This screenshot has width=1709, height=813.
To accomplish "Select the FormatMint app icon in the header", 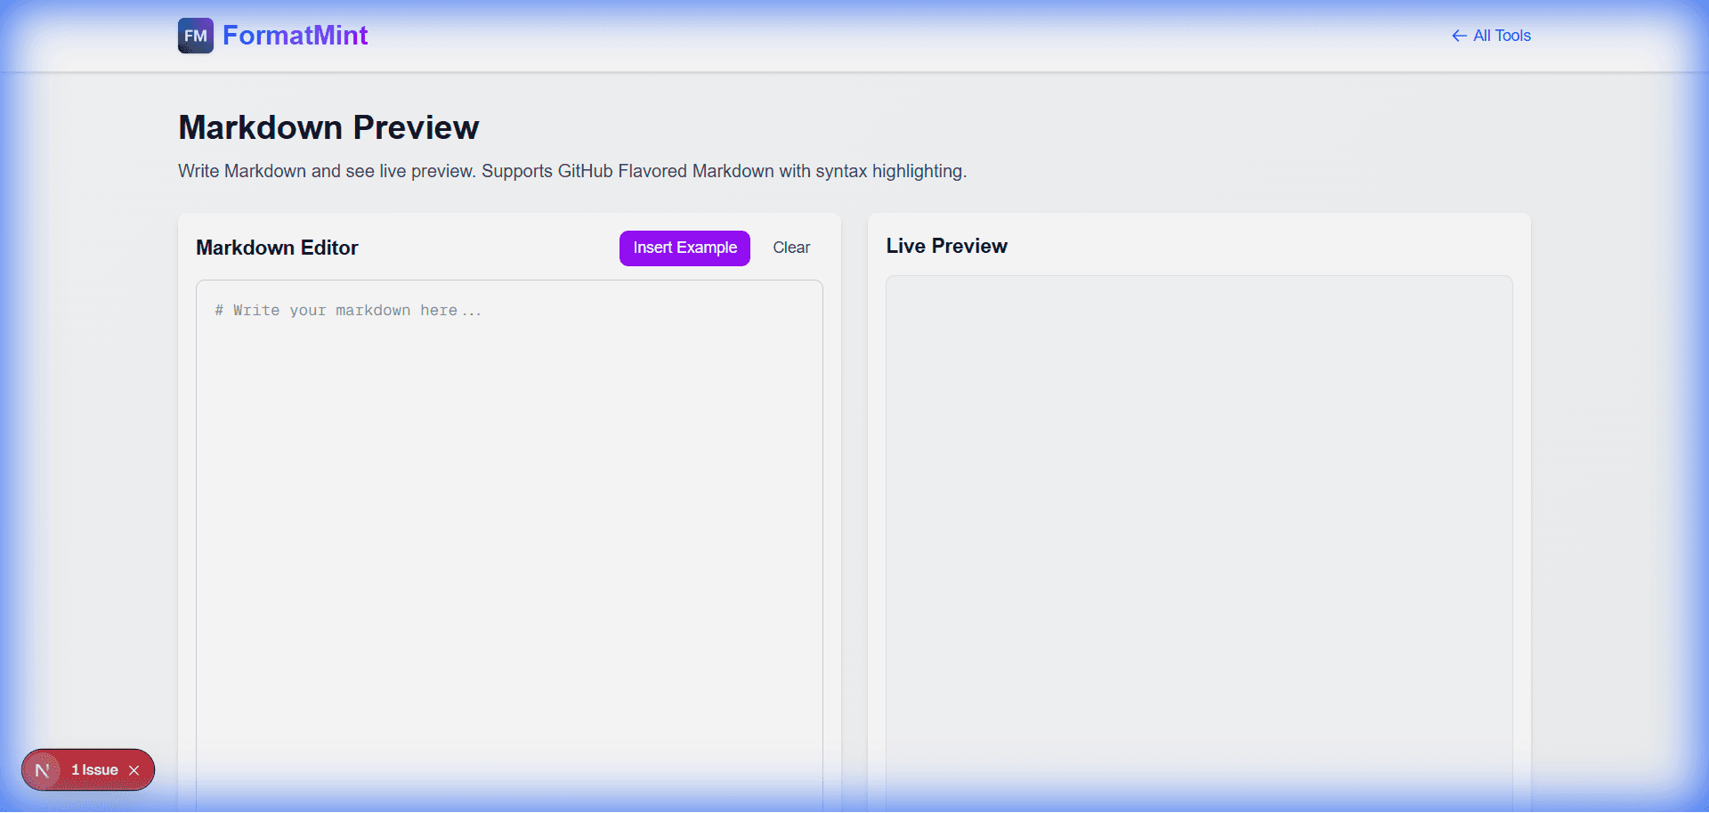I will pyautogui.click(x=194, y=36).
